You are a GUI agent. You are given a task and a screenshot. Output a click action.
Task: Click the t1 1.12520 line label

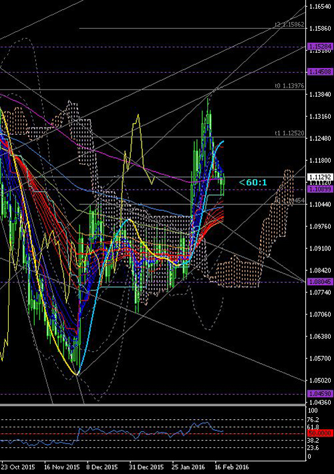tap(289, 133)
